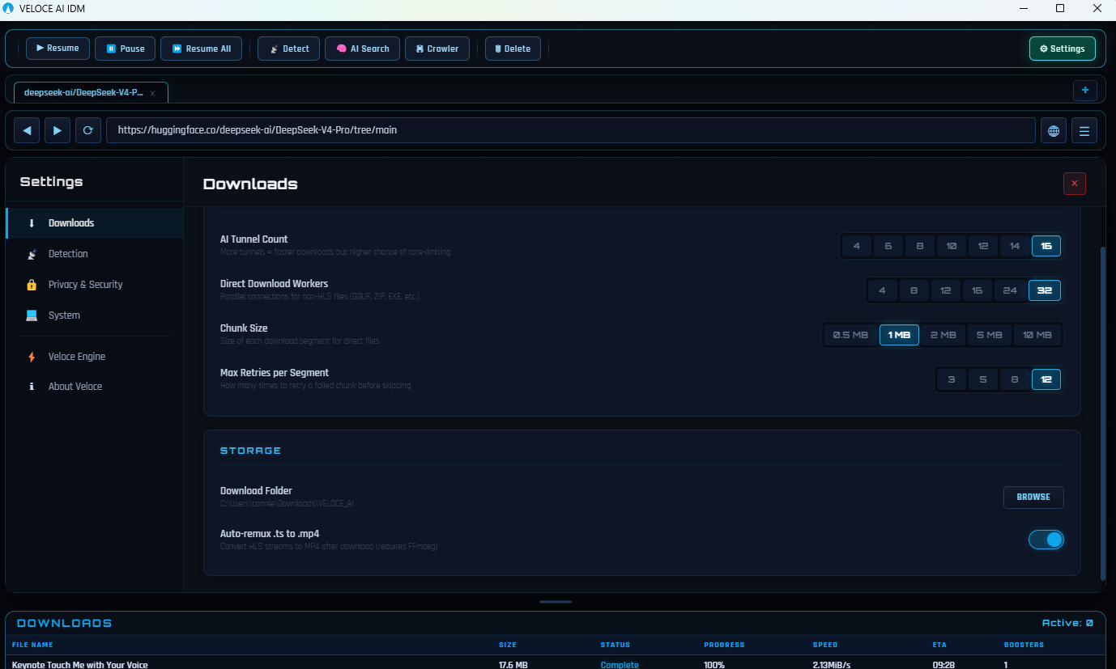Set Max Retries per Segment to 8
The height and width of the screenshot is (669, 1116).
pyautogui.click(x=1015, y=379)
